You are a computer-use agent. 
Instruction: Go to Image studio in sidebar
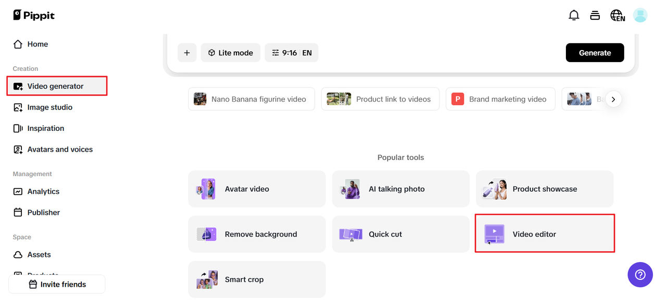point(50,107)
